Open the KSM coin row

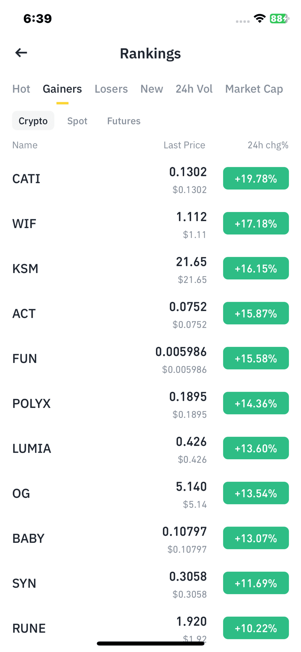pos(150,269)
